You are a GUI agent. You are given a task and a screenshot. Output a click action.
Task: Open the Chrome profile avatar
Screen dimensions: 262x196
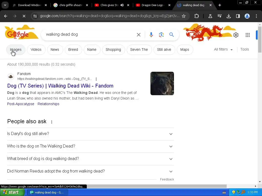(x=247, y=16)
